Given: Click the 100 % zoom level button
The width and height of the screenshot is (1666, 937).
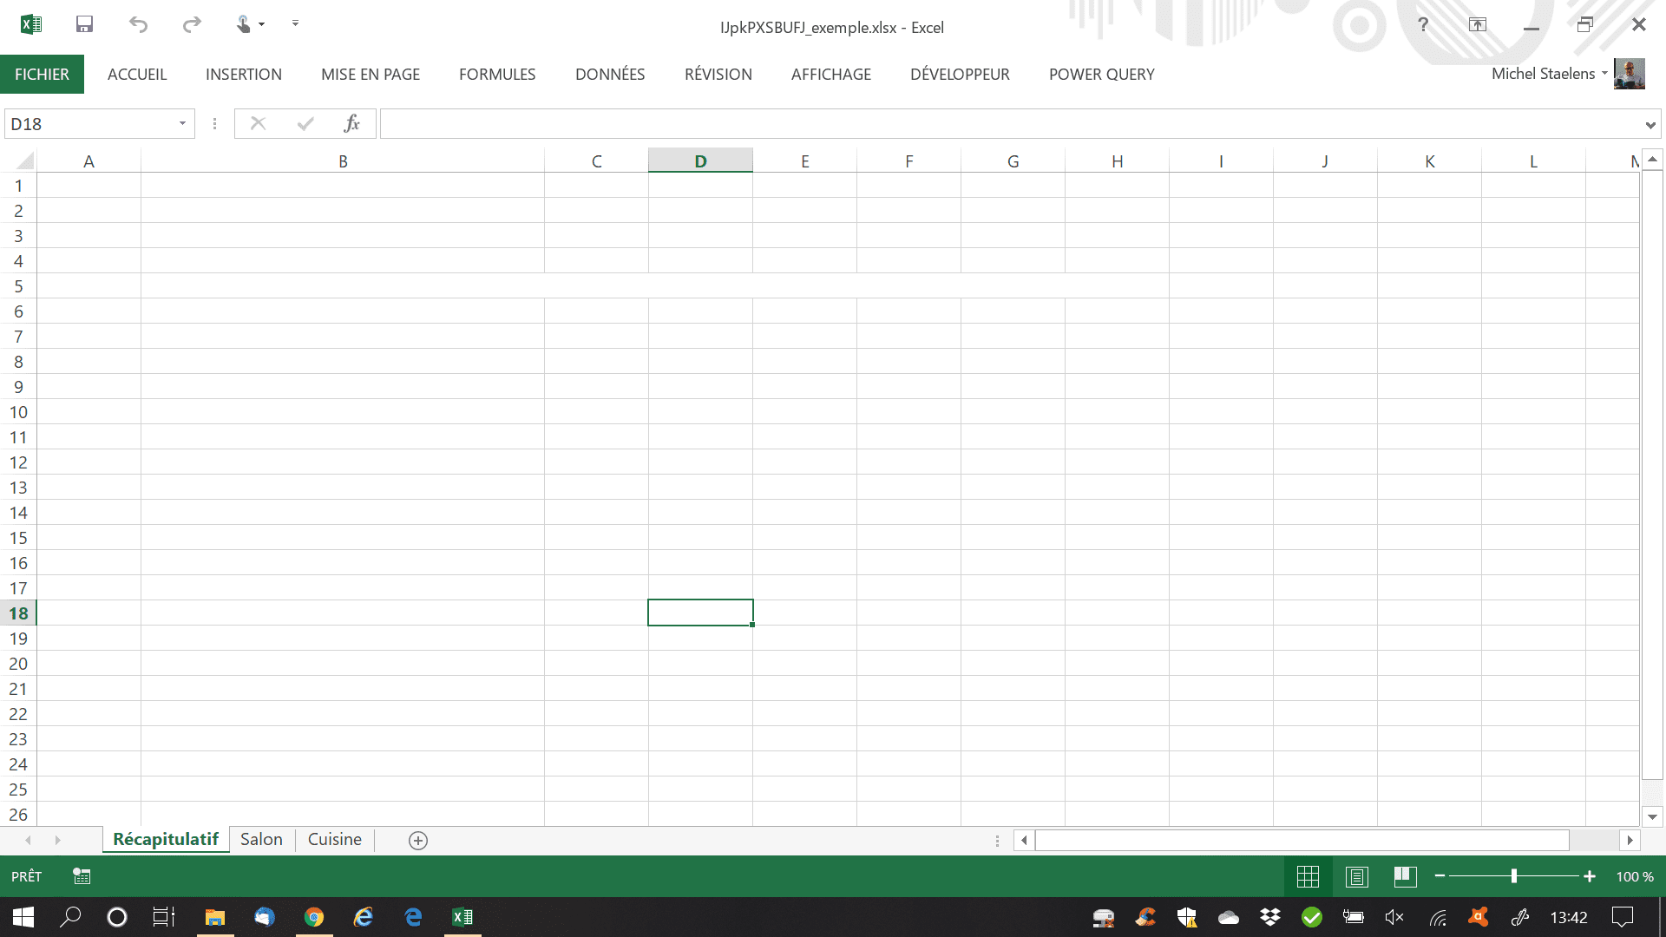Looking at the screenshot, I should (1634, 876).
